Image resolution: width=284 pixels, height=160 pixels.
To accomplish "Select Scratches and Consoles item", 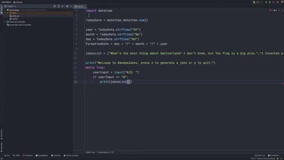I will point(19,25).
